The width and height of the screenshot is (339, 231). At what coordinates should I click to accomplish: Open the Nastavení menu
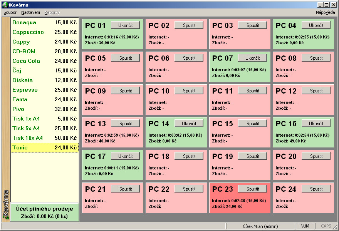click(30, 13)
